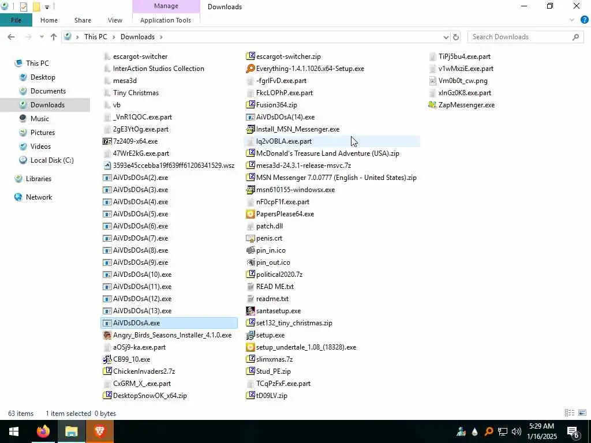Image resolution: width=591 pixels, height=443 pixels.
Task: Click the setup_undertale_1.08 installer icon
Action: [x=250, y=347]
